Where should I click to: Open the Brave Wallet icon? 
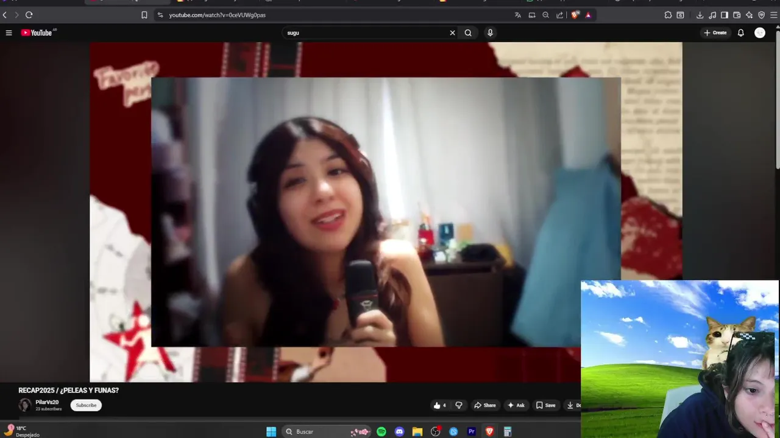click(737, 15)
